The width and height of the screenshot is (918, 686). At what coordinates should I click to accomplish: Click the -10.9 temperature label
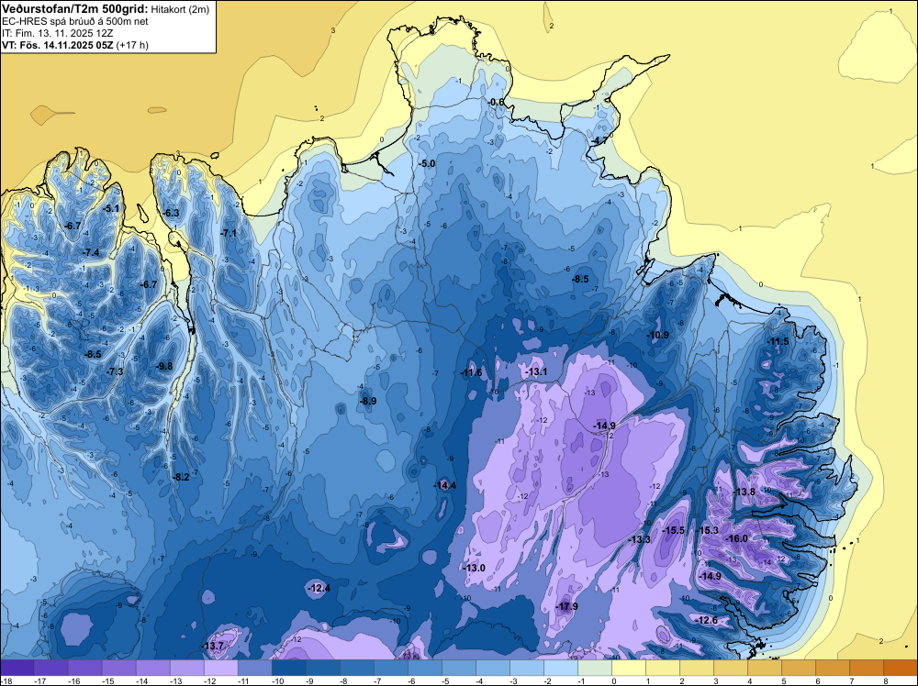point(657,335)
